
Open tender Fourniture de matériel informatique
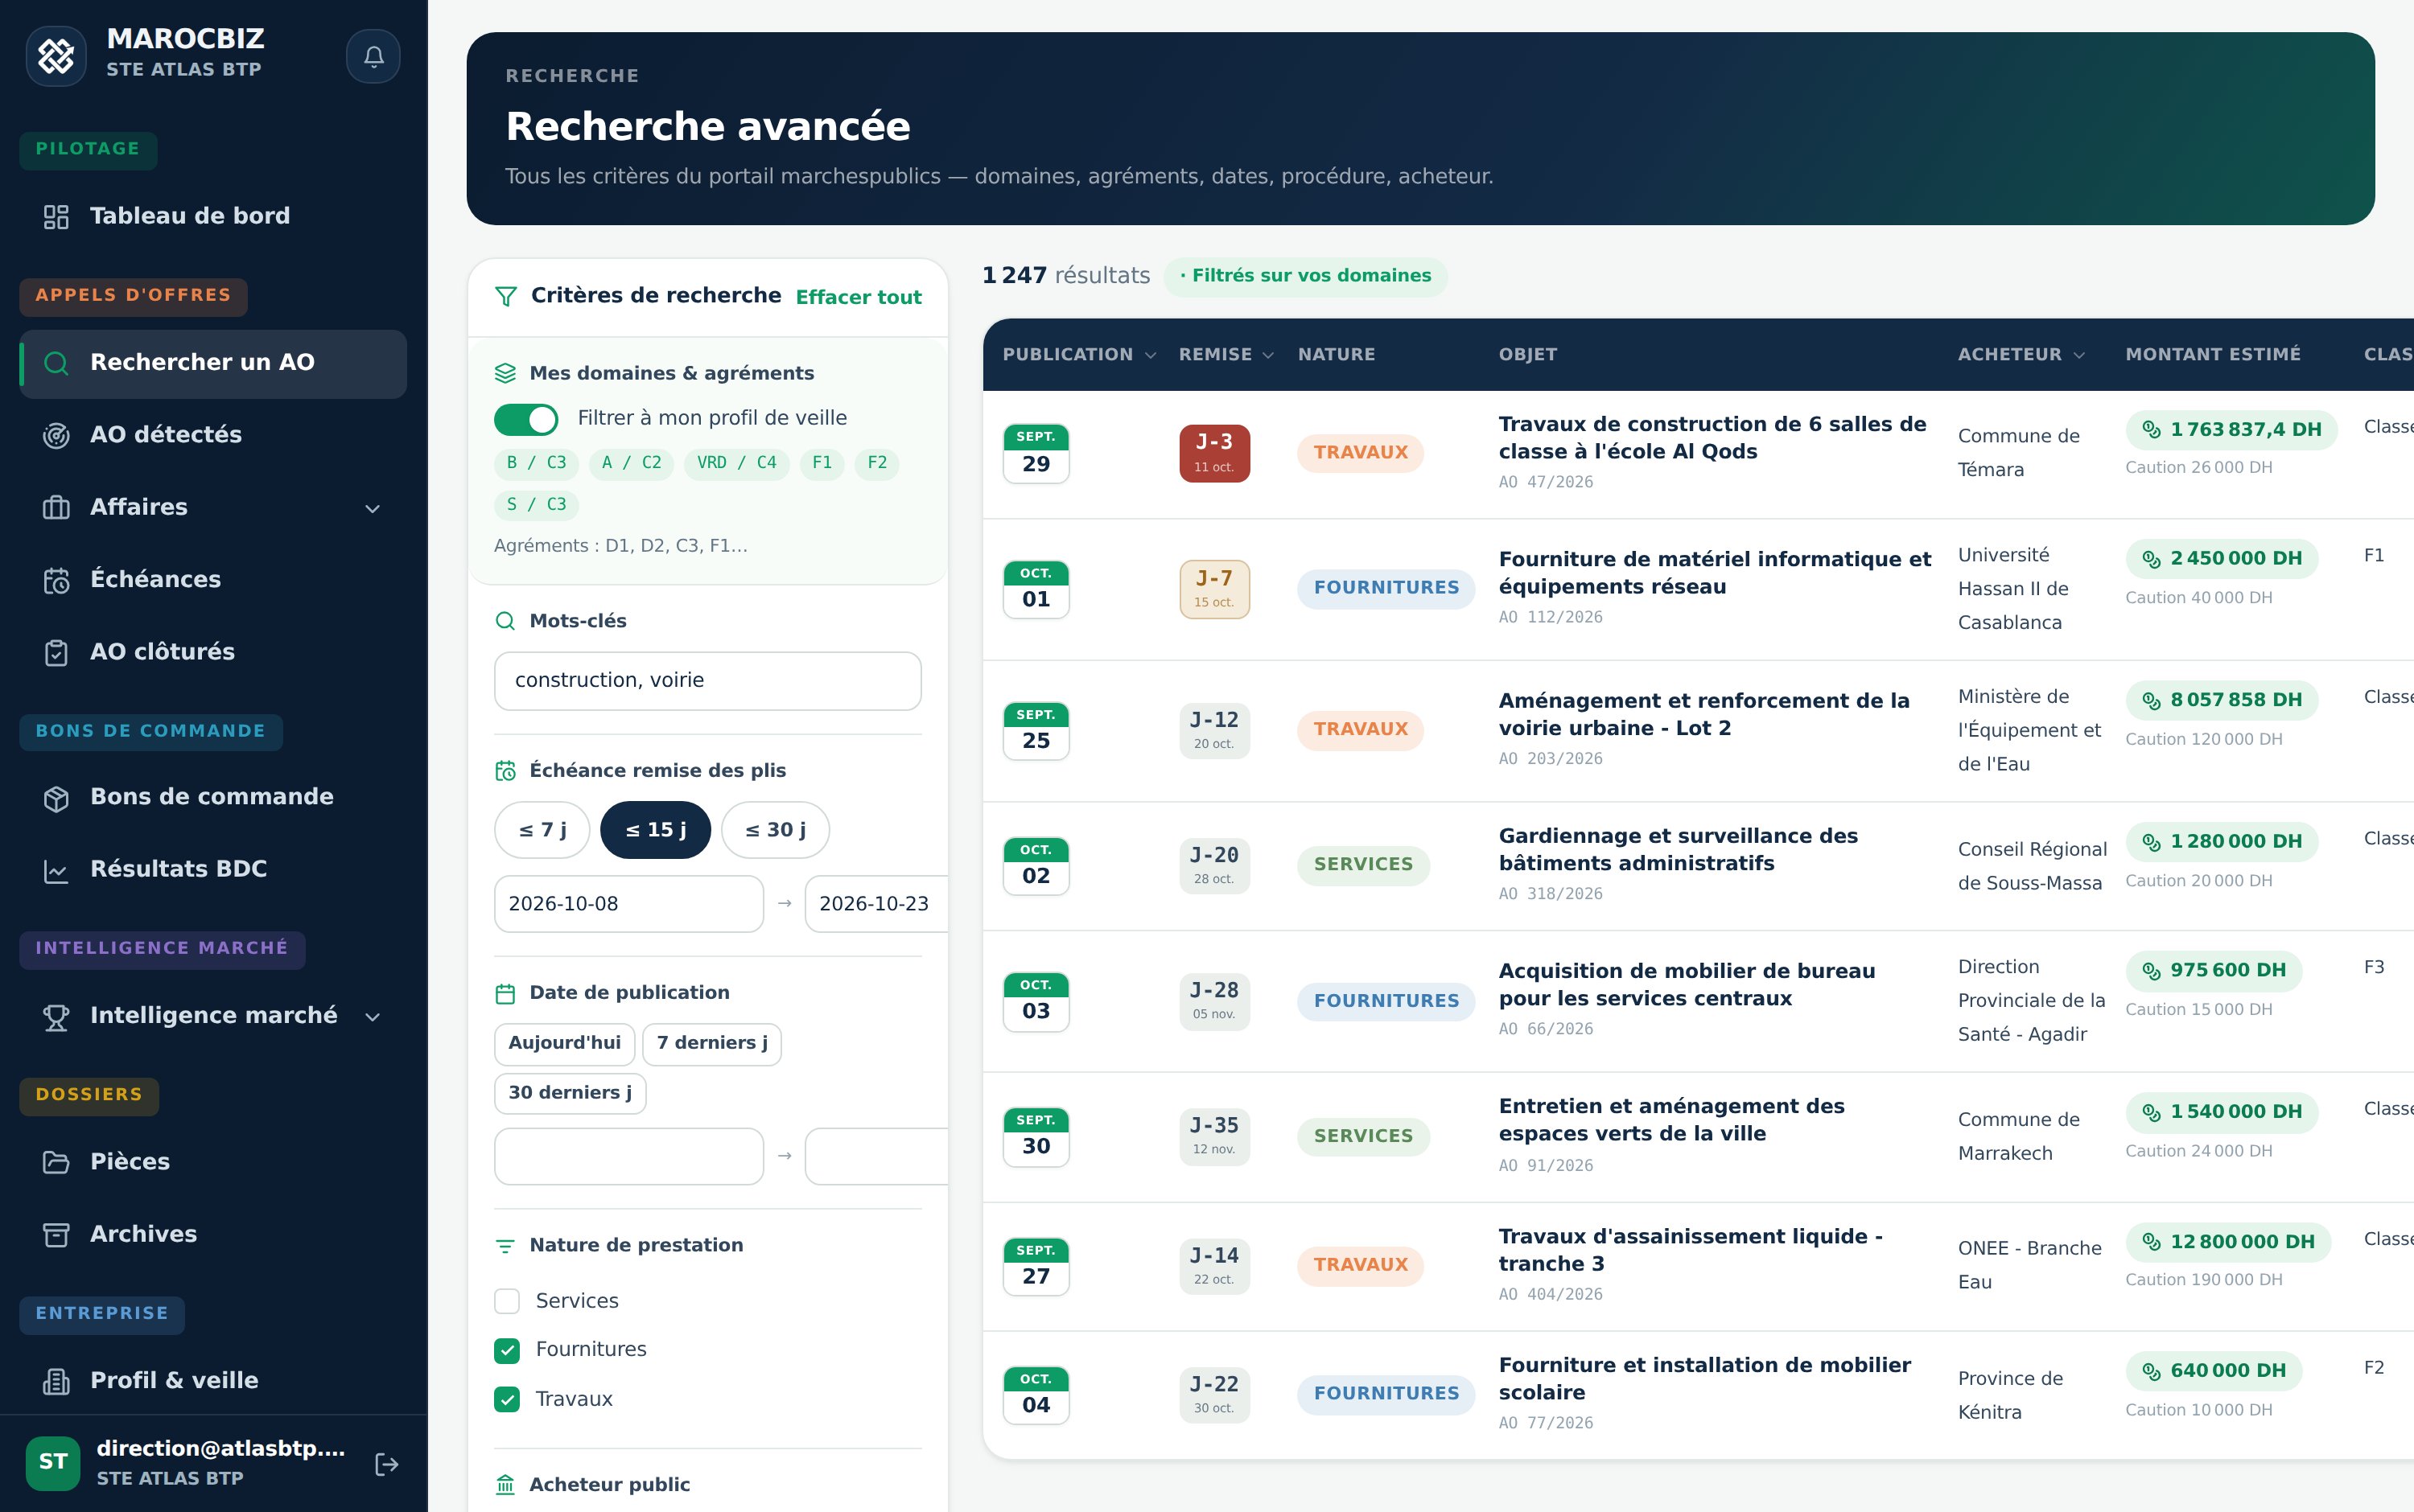1715,573
